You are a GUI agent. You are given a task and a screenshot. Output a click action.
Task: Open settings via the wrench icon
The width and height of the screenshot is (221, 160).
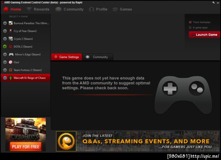(x=213, y=3)
